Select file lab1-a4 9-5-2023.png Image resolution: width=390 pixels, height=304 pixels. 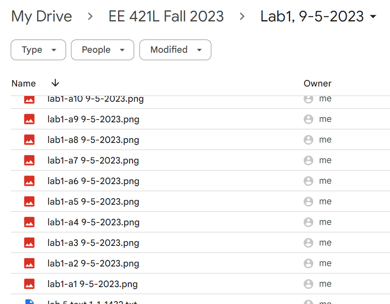(94, 222)
